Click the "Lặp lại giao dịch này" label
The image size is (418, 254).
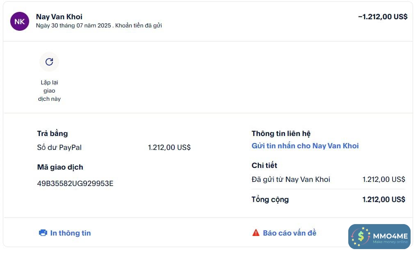coord(49,91)
